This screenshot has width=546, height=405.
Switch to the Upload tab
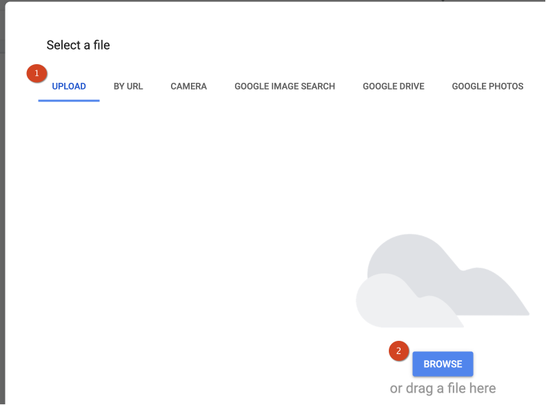(69, 86)
